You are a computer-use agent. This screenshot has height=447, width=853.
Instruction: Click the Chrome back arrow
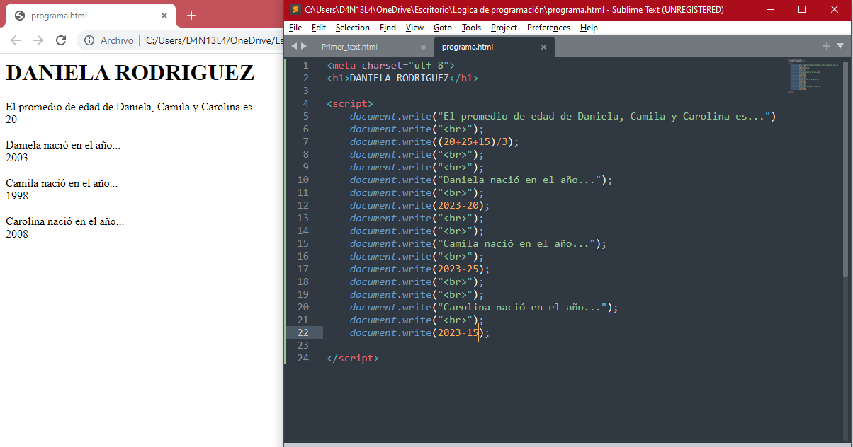point(16,40)
